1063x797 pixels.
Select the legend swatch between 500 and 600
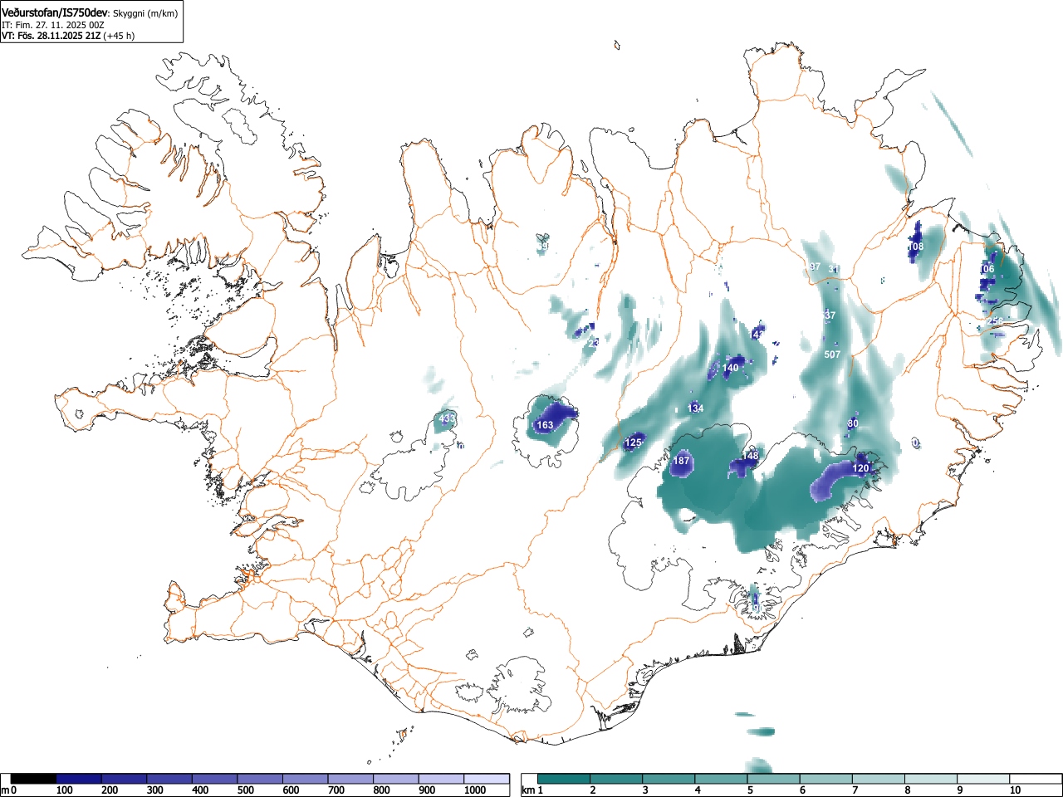click(260, 779)
